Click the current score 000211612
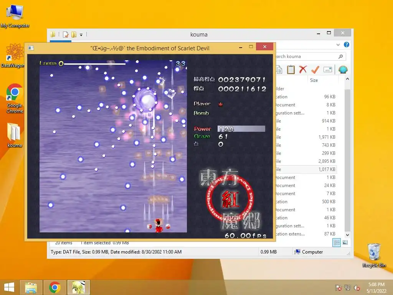This screenshot has height=295, width=393. tap(242, 89)
